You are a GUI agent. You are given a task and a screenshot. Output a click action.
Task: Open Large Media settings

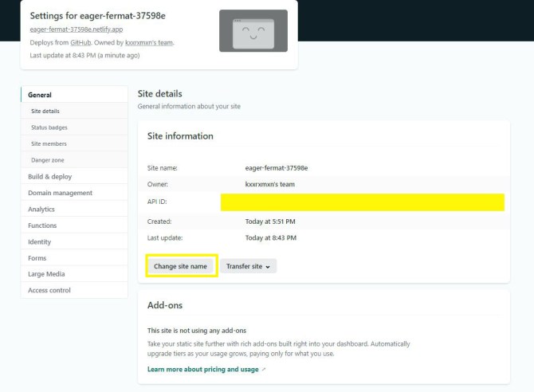(x=74, y=274)
